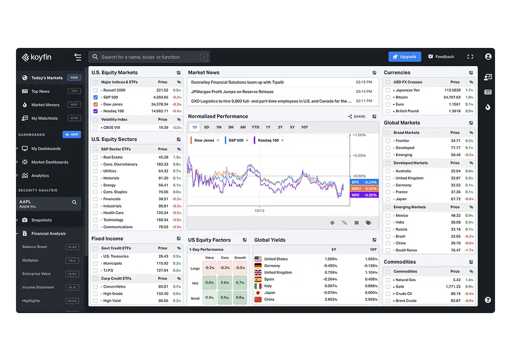Expand Snapshots in sidebar
This screenshot has width=511, height=361.
[x=17, y=220]
